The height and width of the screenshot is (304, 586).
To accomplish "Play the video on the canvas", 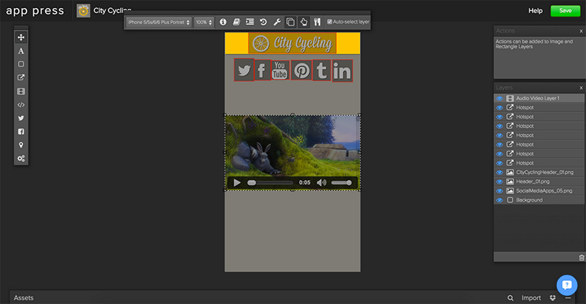I will pos(237,183).
